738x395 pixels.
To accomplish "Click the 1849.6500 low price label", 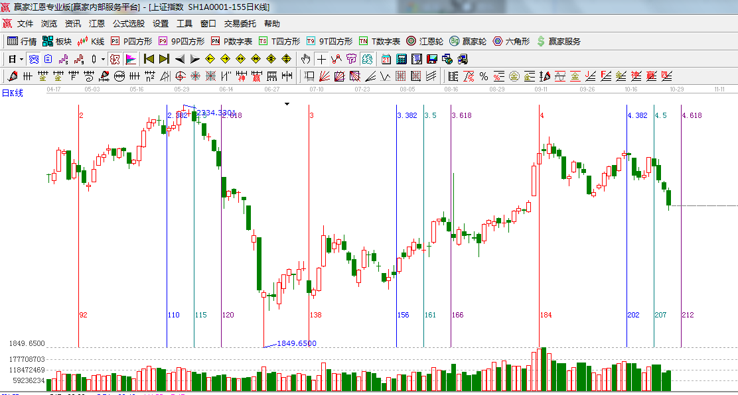I will tap(296, 343).
